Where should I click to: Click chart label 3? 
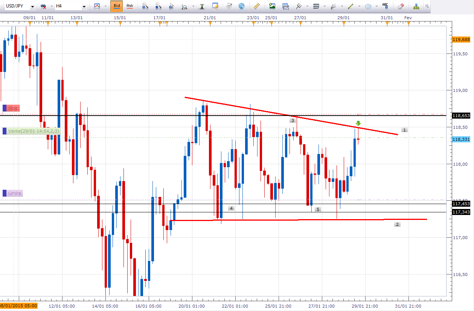click(x=293, y=120)
